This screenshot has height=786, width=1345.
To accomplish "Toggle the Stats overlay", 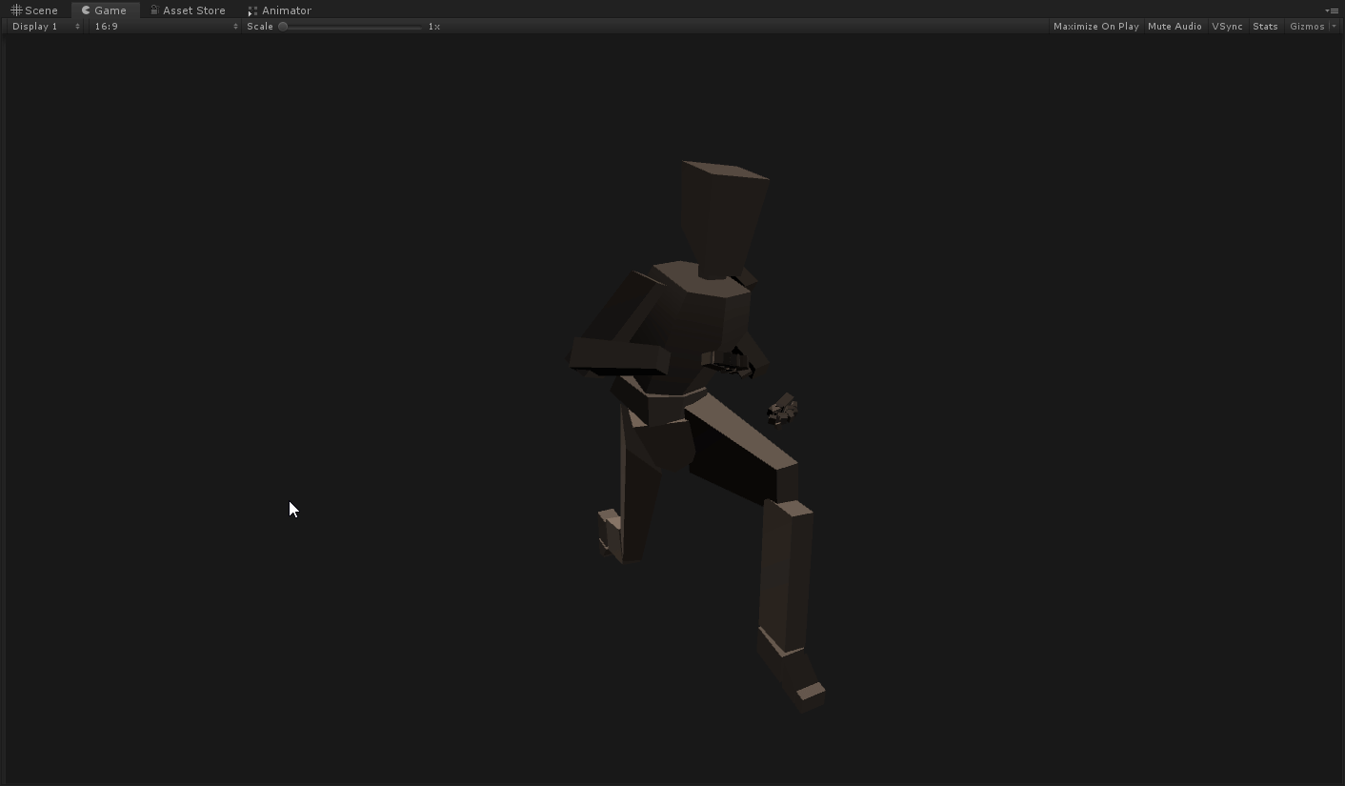I will pos(1265,27).
